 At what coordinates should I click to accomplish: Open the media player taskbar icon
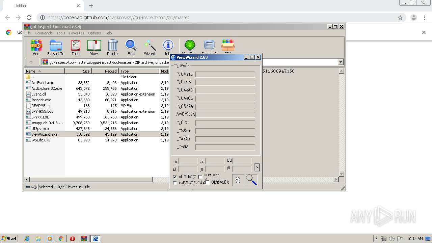pos(50,239)
